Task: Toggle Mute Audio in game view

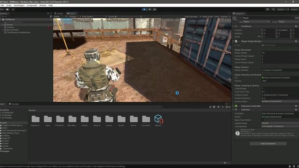Action: pyautogui.click(x=207, y=17)
